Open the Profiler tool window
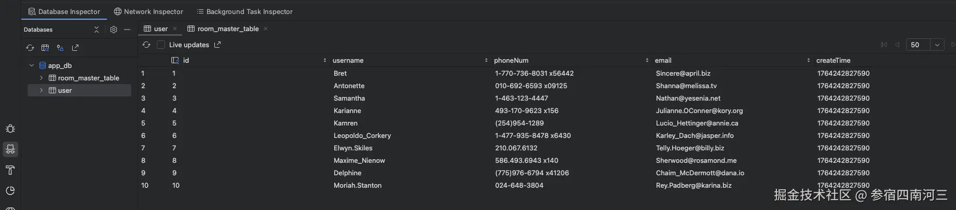 coord(10,191)
